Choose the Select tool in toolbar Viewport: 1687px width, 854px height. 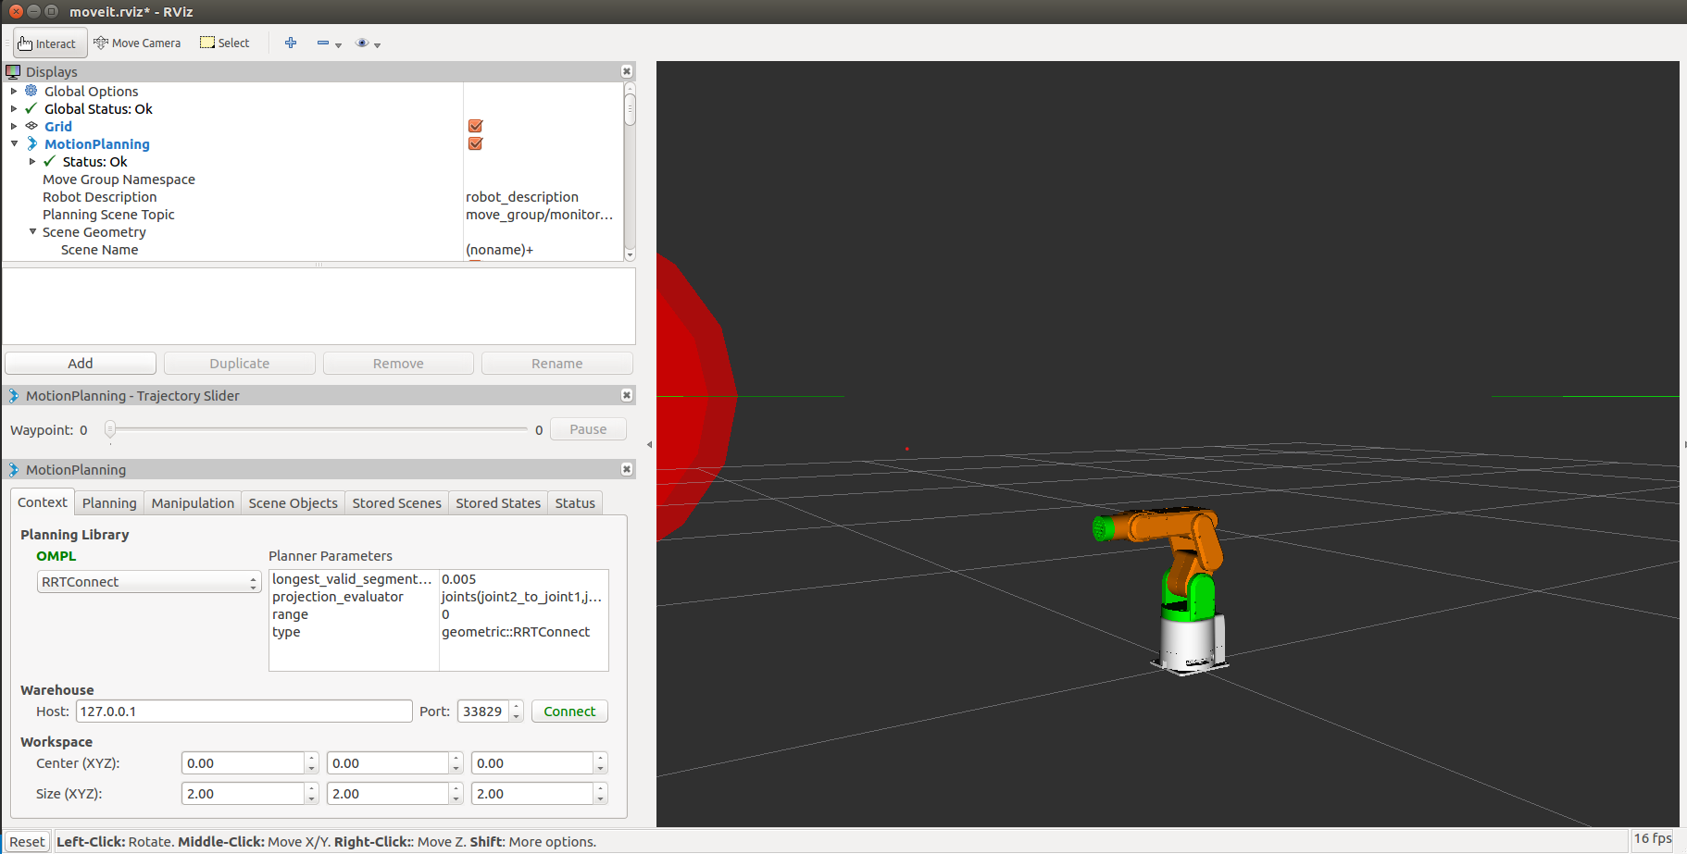pos(225,43)
